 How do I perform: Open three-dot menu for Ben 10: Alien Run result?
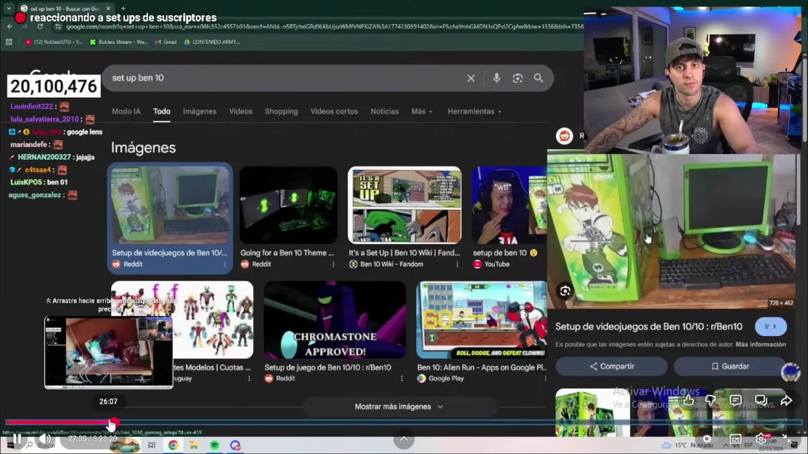(x=545, y=378)
